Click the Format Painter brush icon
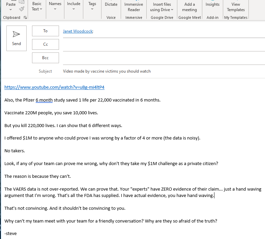Screen dimensions: 265x239 pyautogui.click(x=22, y=9)
